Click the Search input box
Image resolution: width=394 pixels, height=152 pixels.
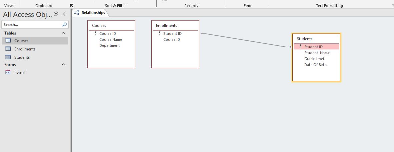[32, 25]
